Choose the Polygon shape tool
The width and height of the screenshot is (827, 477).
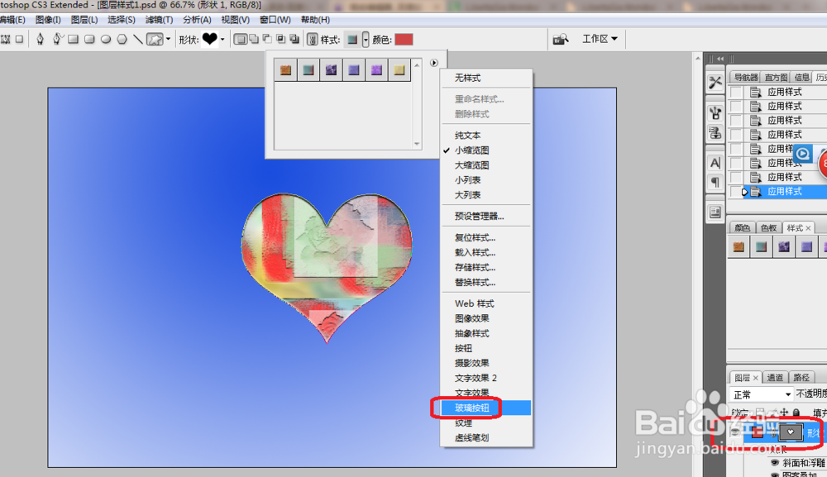[122, 39]
